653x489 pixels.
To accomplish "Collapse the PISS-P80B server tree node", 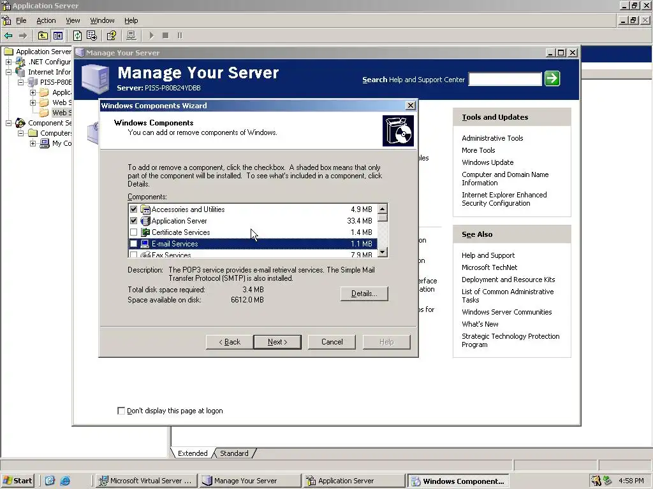I will click(20, 82).
